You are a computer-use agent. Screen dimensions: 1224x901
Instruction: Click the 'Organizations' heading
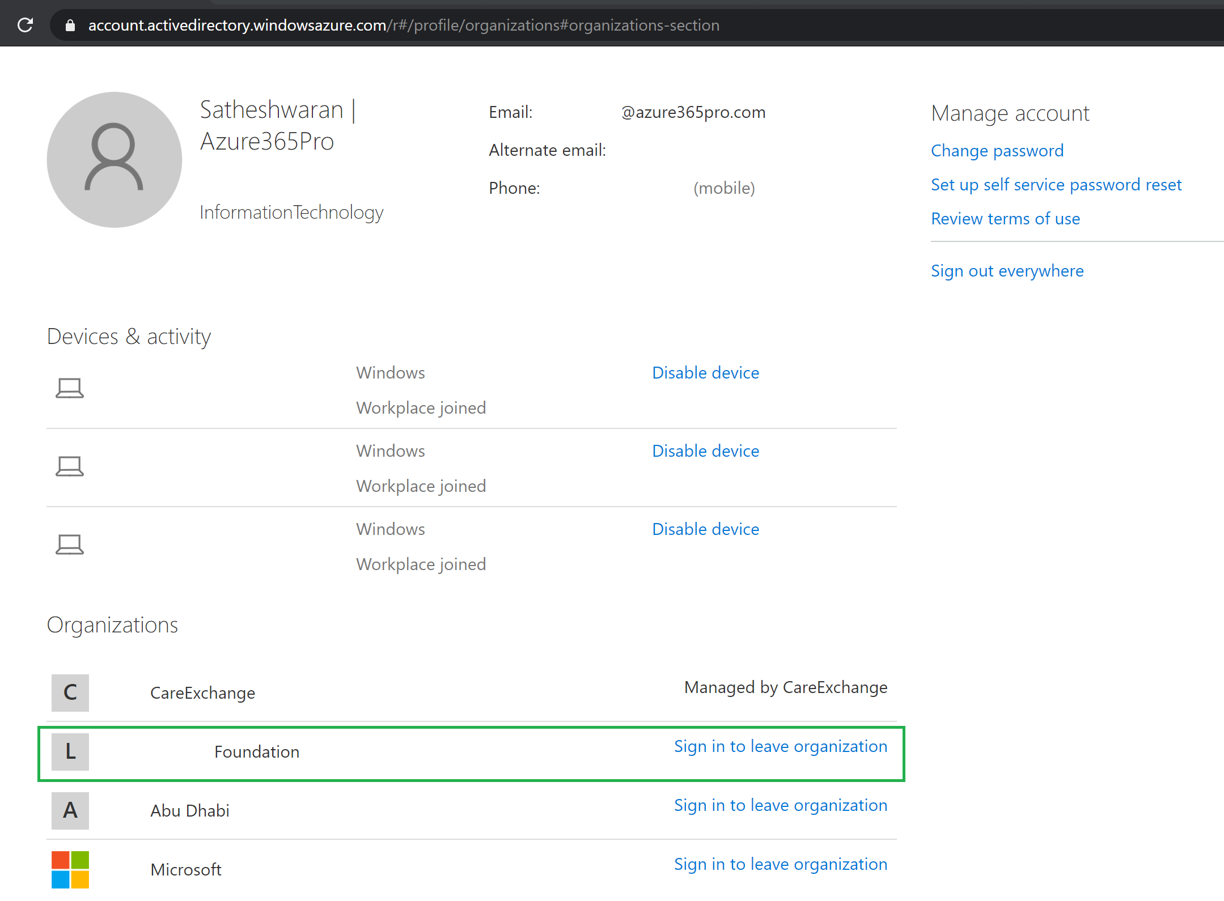coord(112,625)
